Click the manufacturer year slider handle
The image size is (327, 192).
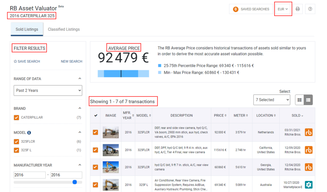[x=75, y=182]
